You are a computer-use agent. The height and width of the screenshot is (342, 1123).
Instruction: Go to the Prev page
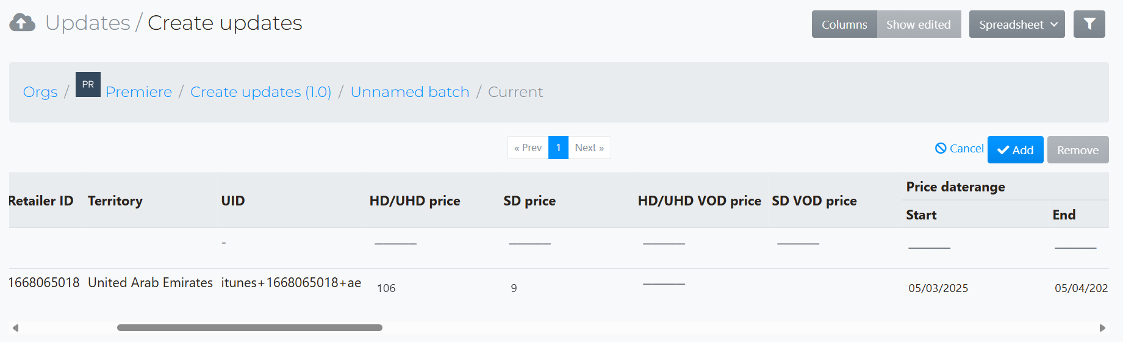(528, 148)
